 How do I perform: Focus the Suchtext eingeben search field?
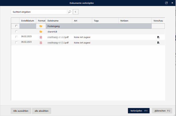39,12
